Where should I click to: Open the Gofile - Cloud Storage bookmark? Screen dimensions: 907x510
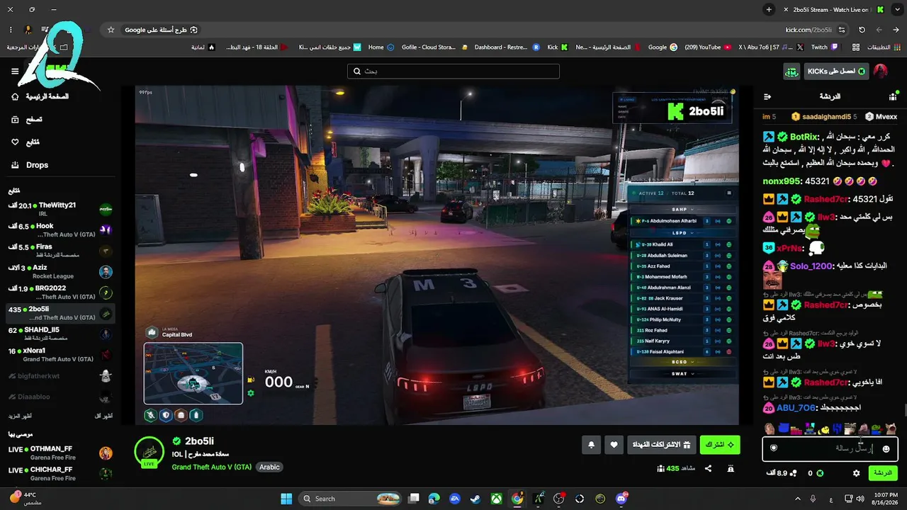[x=434, y=47]
